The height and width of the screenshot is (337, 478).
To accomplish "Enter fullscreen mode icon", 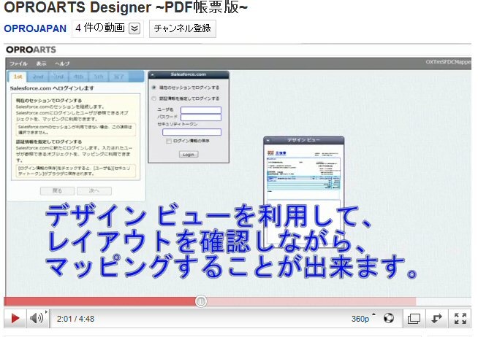I will [460, 319].
